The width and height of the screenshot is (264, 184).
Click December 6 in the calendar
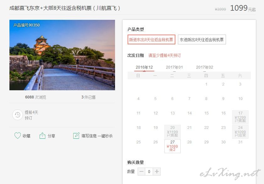tap(172, 98)
